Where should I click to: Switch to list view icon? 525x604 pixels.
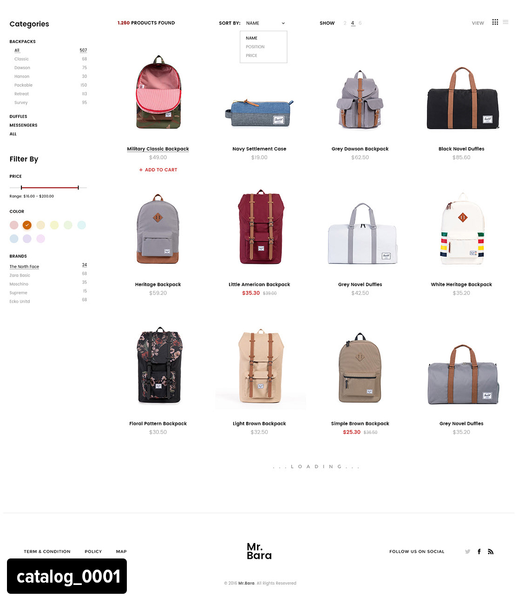click(x=505, y=22)
